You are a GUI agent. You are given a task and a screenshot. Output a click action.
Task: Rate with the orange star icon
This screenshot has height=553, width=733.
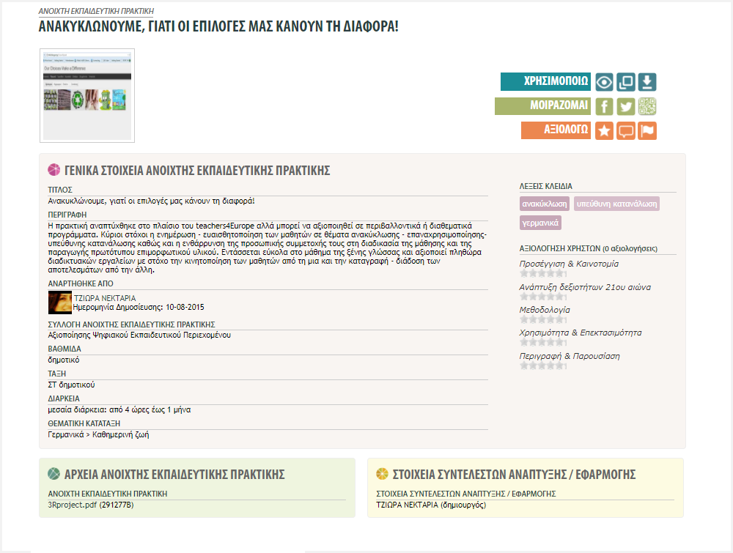click(604, 130)
